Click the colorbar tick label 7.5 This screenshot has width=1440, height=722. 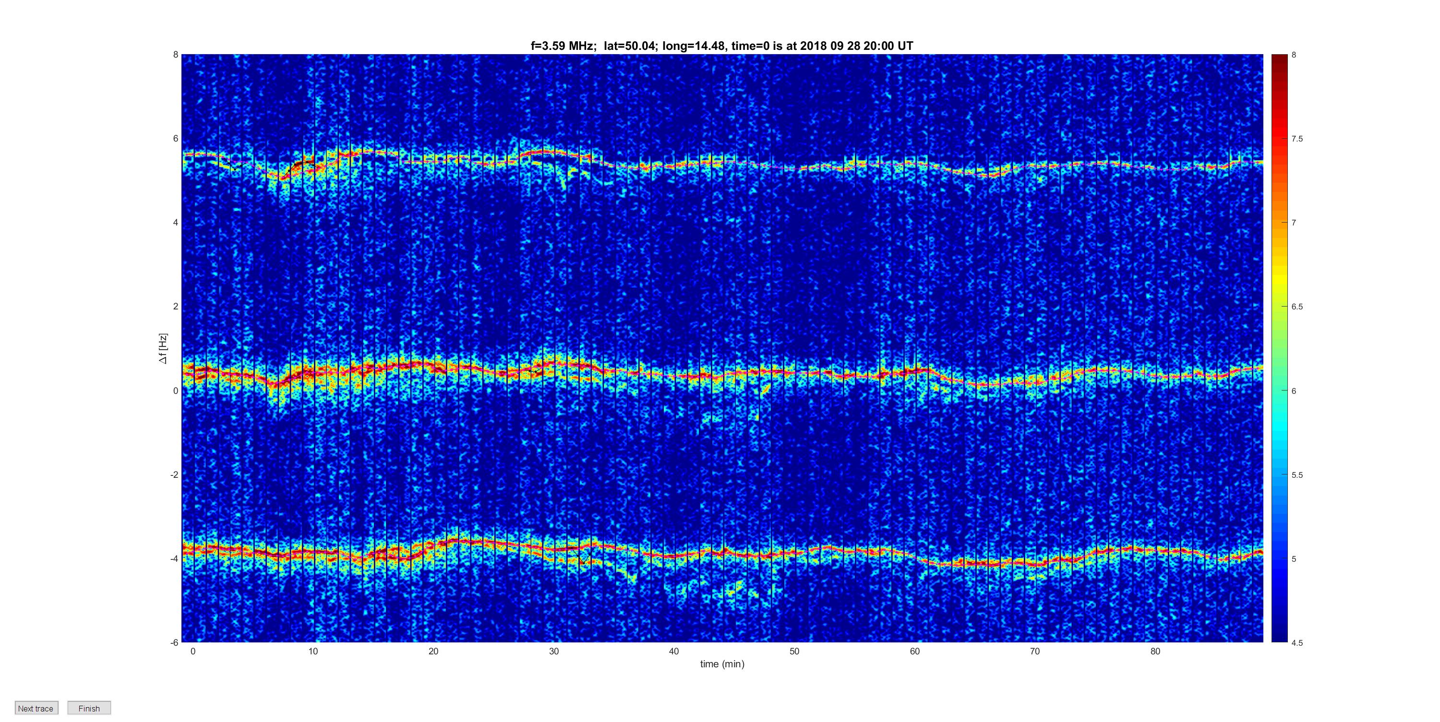click(1297, 139)
